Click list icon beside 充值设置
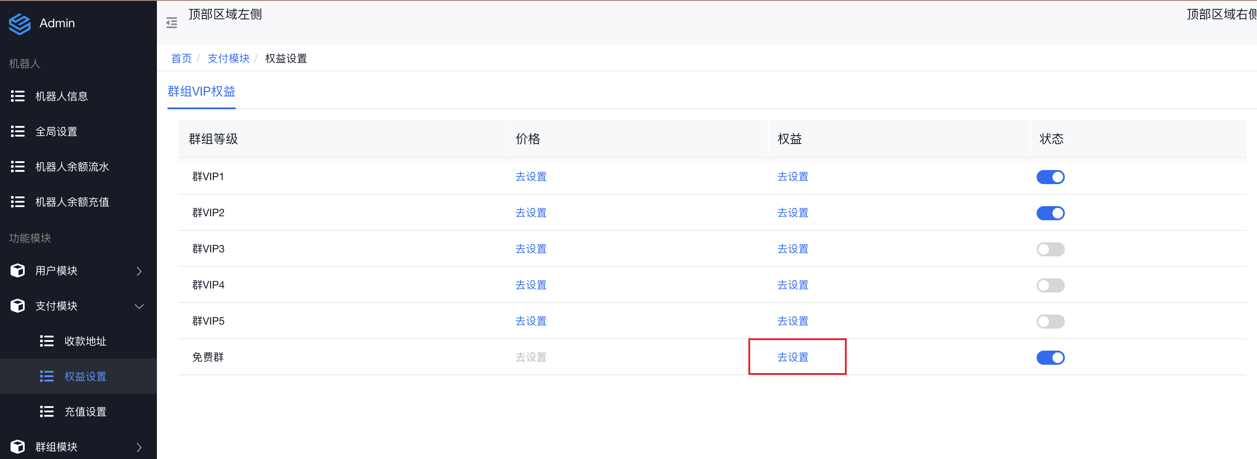This screenshot has height=459, width=1257. [x=47, y=412]
